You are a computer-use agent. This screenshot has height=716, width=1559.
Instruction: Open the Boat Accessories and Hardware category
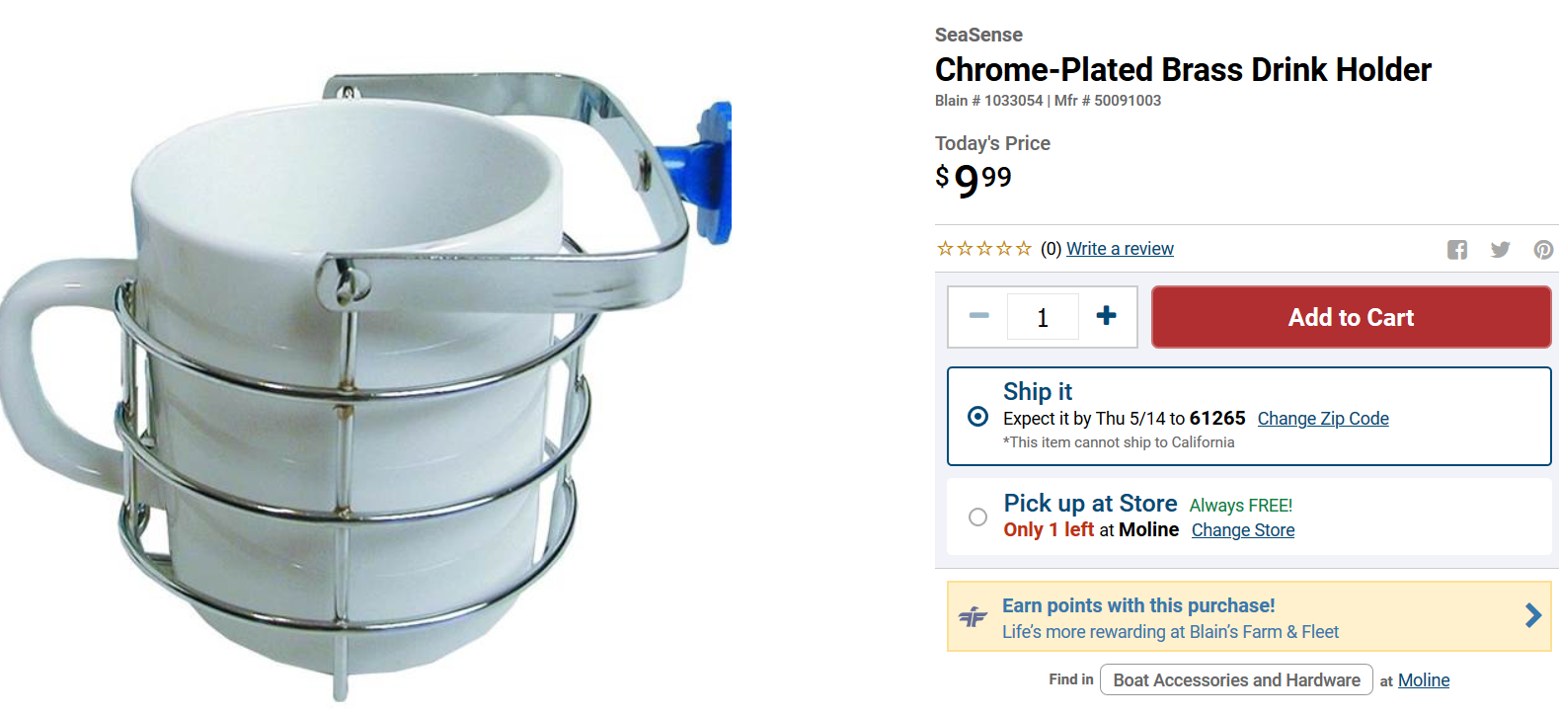[x=1236, y=680]
